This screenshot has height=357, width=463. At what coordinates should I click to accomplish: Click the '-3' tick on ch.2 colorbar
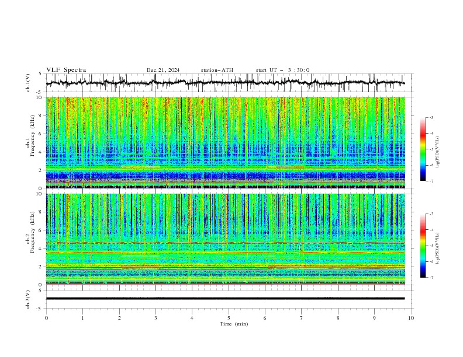431,214
